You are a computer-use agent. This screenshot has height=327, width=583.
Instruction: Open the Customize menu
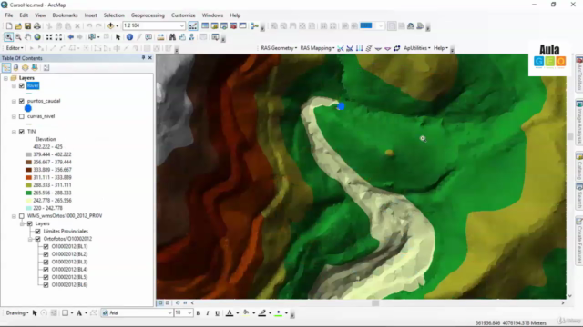[183, 15]
